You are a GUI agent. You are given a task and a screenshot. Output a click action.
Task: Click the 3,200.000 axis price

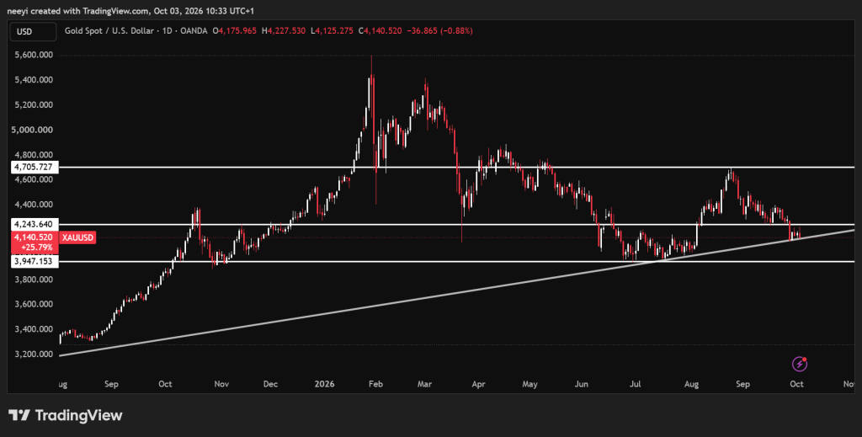pos(34,354)
